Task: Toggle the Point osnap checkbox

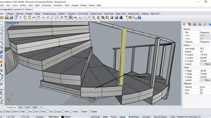Action: pyautogui.click(x=12, y=111)
